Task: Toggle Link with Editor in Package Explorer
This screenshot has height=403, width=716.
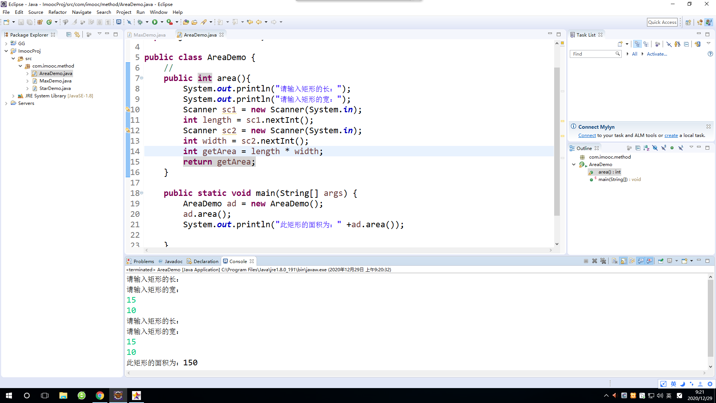Action: (x=77, y=34)
